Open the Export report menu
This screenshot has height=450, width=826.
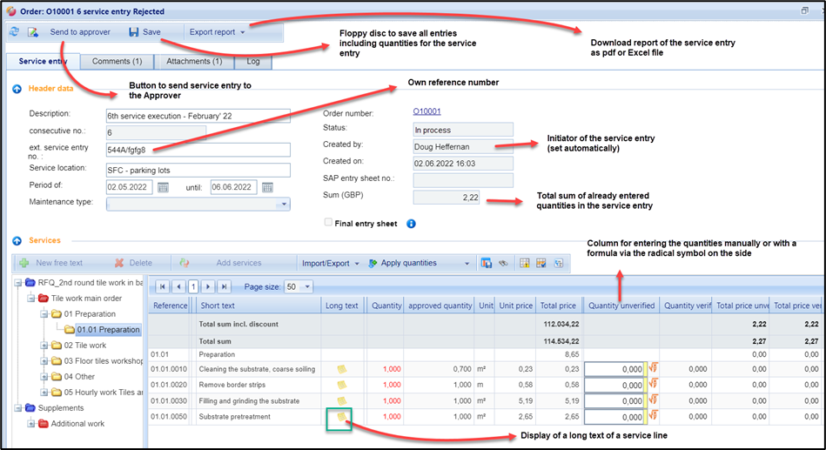point(217,32)
